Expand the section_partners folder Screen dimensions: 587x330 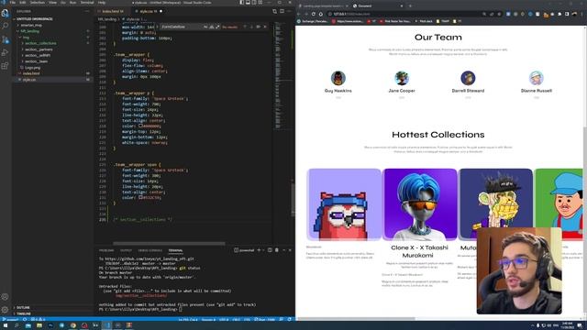pyautogui.click(x=39, y=49)
